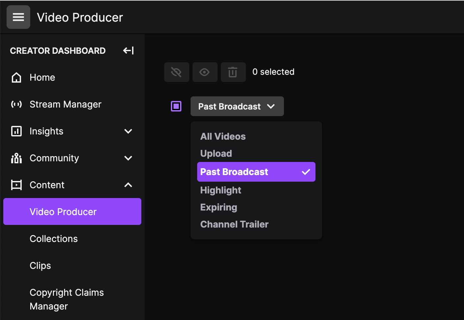The image size is (464, 320).
Task: Click the Insights sidebar label
Action: coord(46,131)
